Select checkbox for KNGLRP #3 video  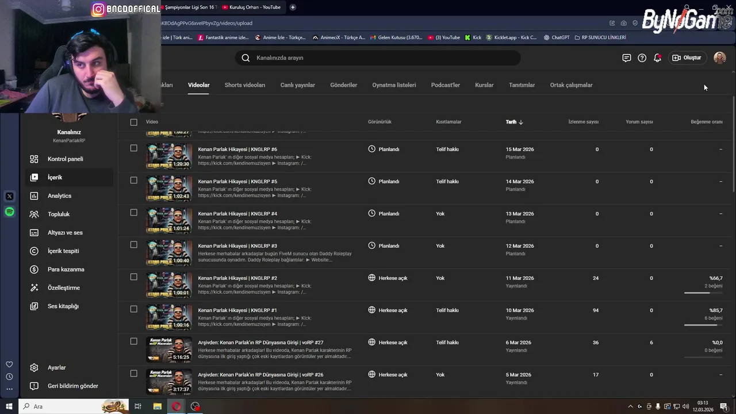click(133, 244)
